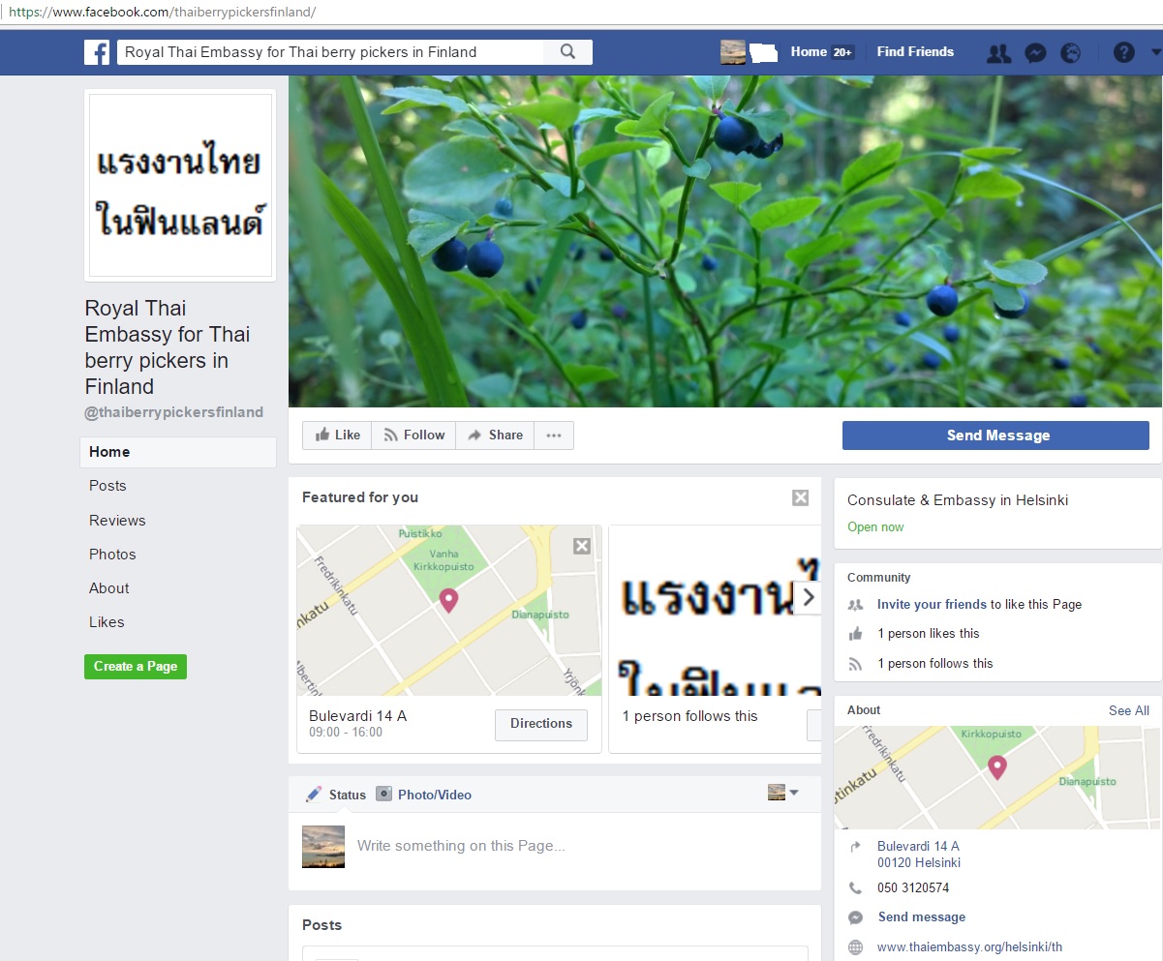The width and height of the screenshot is (1163, 961).
Task: Dismiss the Bulevardi map card
Action: (x=581, y=546)
